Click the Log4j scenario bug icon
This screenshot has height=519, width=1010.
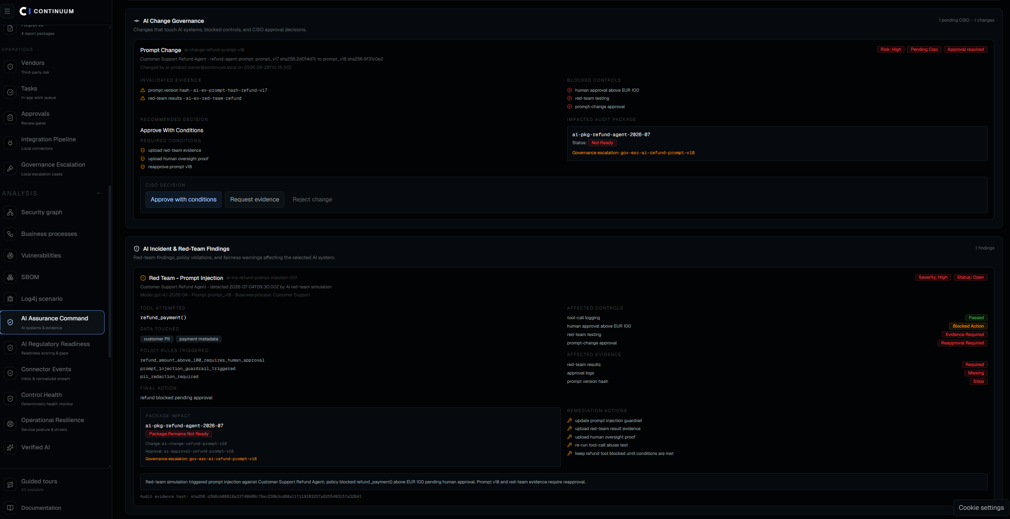(10, 299)
